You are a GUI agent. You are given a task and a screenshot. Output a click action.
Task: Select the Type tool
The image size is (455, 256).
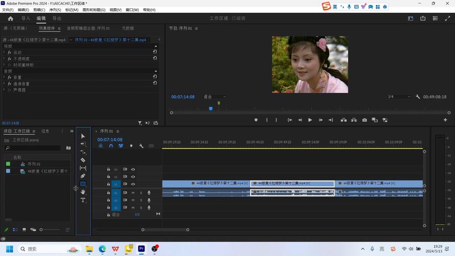[83, 200]
